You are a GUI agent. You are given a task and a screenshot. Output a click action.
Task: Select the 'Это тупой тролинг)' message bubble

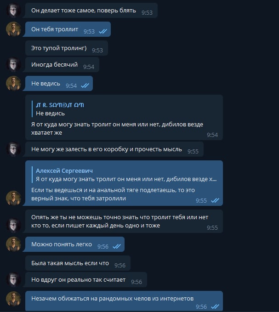click(67, 48)
